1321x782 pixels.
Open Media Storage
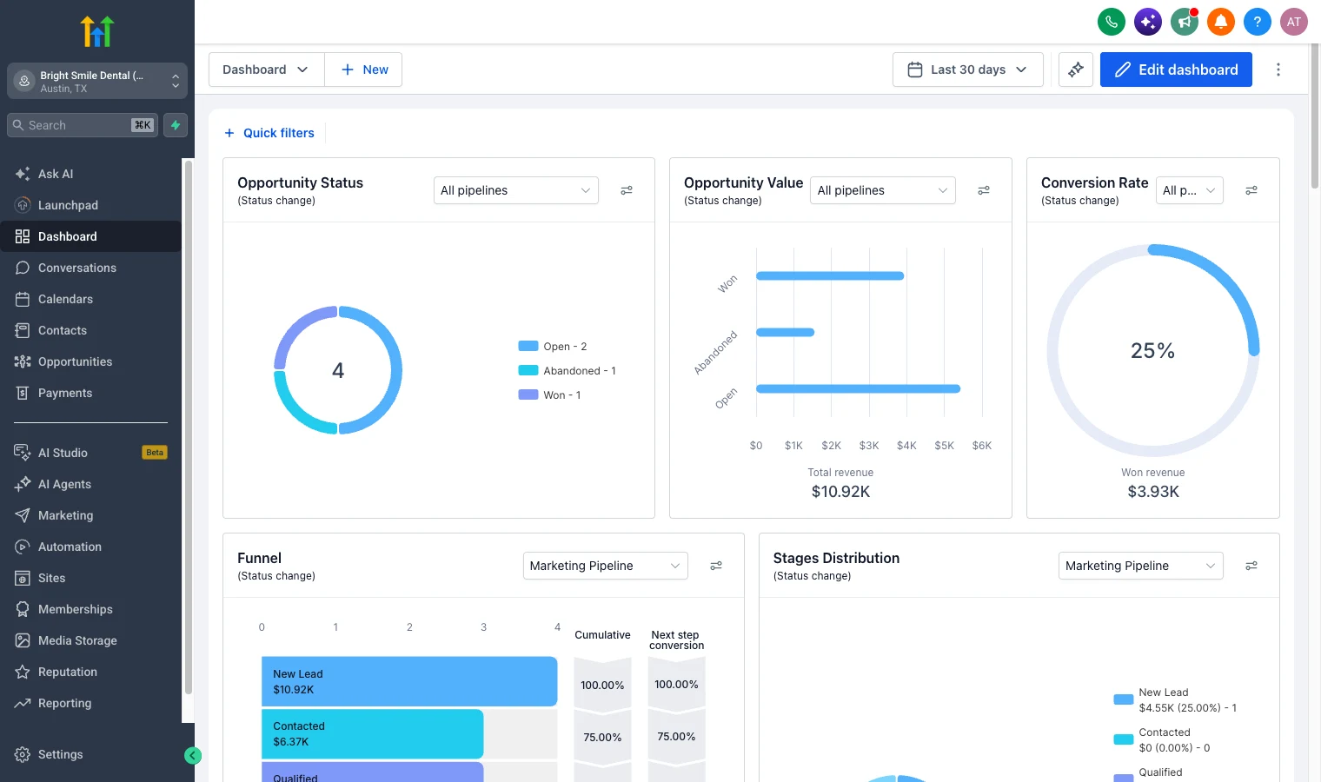click(x=91, y=640)
